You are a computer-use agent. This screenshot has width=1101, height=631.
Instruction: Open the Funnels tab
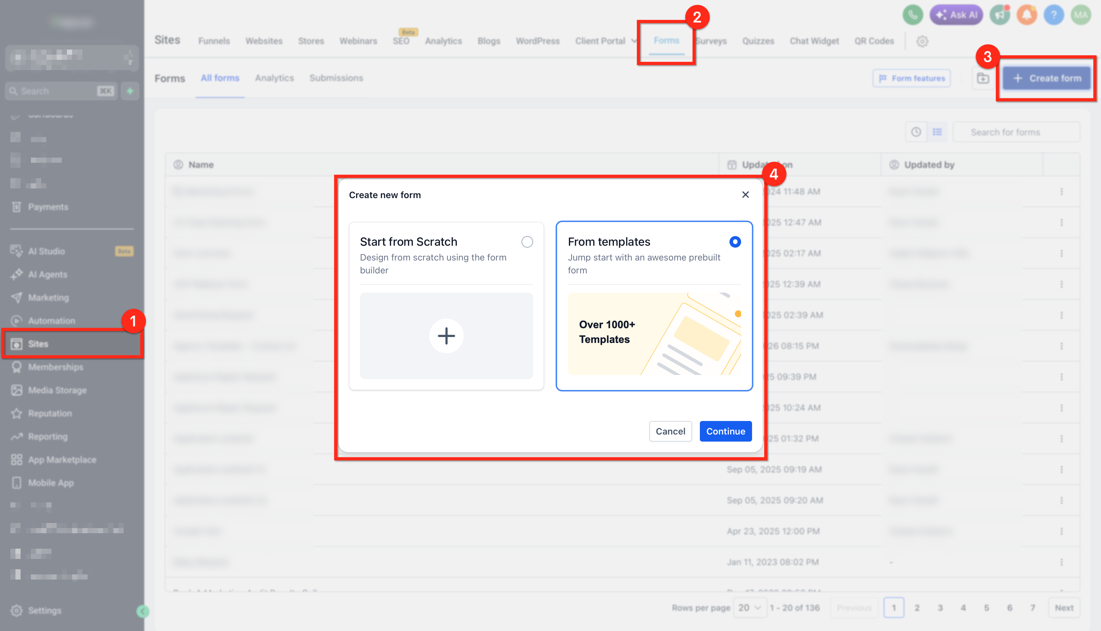point(214,41)
